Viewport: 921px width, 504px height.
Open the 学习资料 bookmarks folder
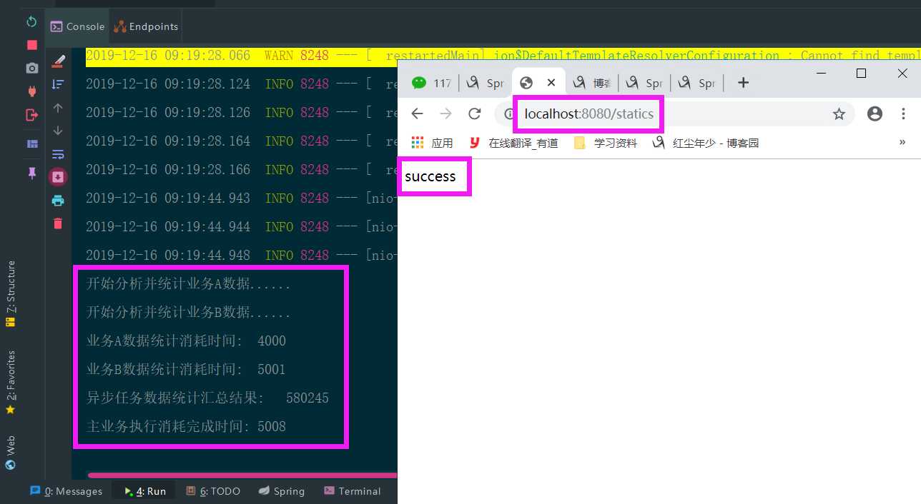(606, 143)
